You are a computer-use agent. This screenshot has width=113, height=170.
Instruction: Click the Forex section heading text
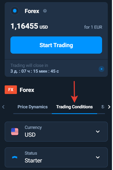click(x=27, y=90)
